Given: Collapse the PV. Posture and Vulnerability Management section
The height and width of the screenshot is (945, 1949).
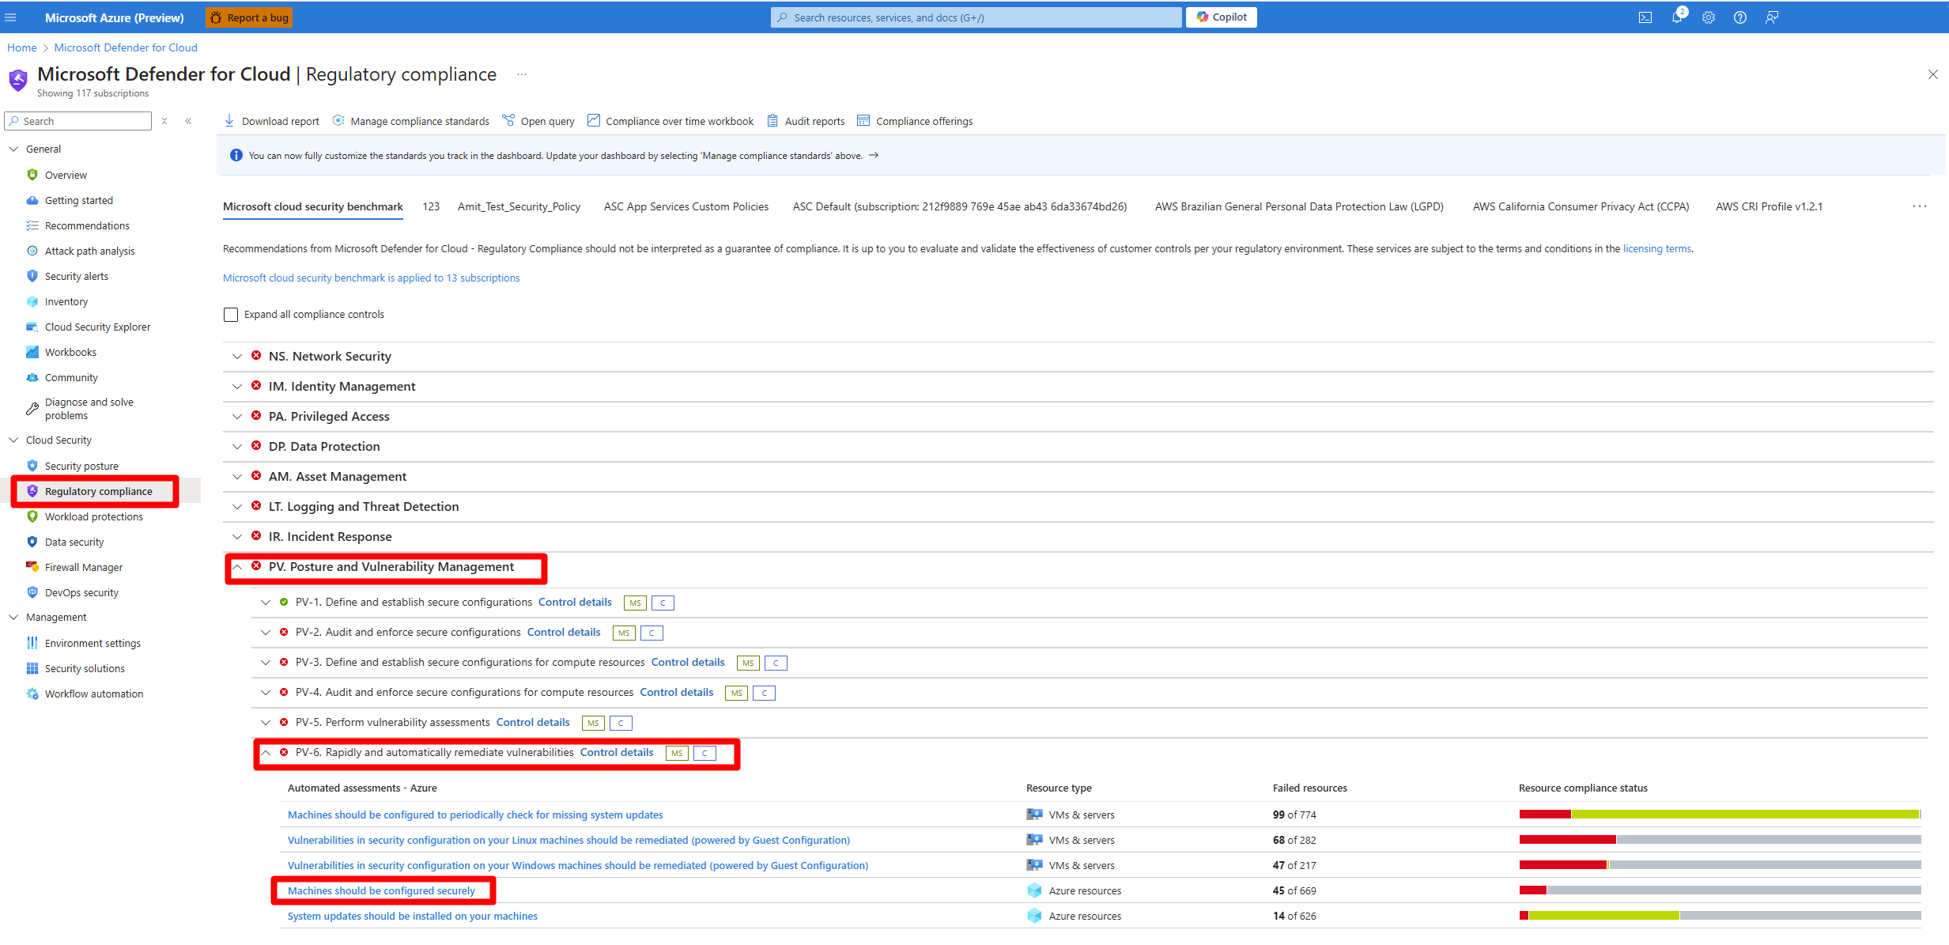Looking at the screenshot, I should coord(238,567).
